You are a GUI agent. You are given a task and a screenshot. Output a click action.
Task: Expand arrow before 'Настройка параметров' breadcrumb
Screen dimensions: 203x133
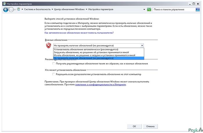86,10
